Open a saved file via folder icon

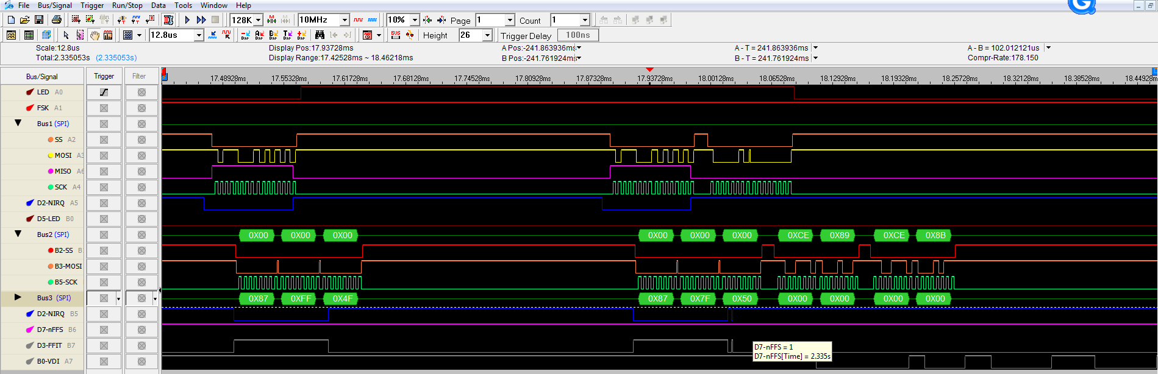25,20
